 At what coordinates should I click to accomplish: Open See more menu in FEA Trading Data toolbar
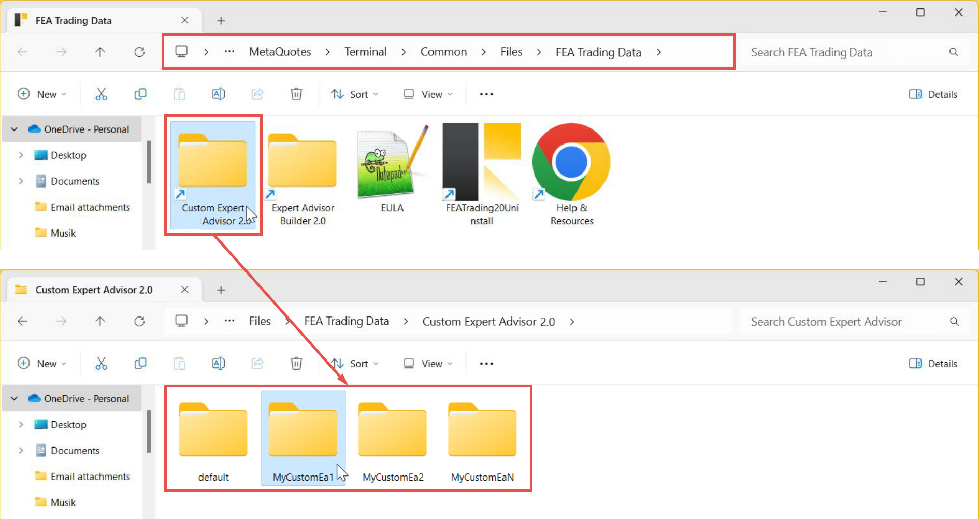[x=486, y=94]
